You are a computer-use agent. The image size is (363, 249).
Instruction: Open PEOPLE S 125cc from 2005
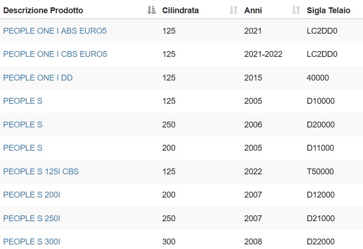click(23, 101)
